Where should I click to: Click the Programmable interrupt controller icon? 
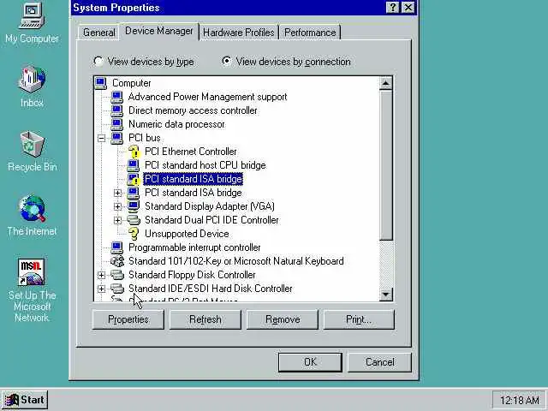coord(116,247)
